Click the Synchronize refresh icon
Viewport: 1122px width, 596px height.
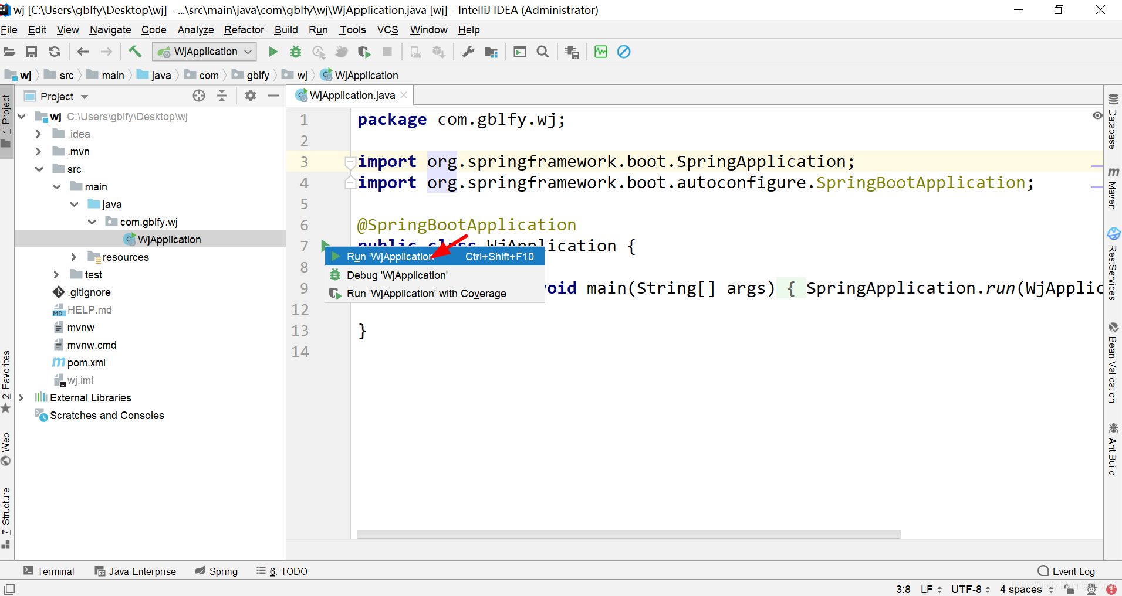tap(55, 52)
